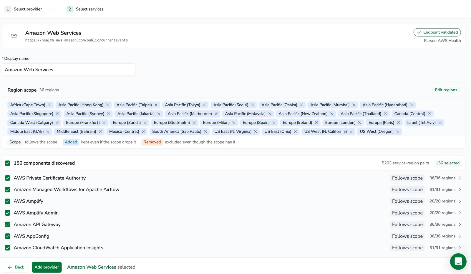Expand regions for Amazon Managed Workflows row
Image resolution: width=471 pixels, height=274 pixels.
460,190
